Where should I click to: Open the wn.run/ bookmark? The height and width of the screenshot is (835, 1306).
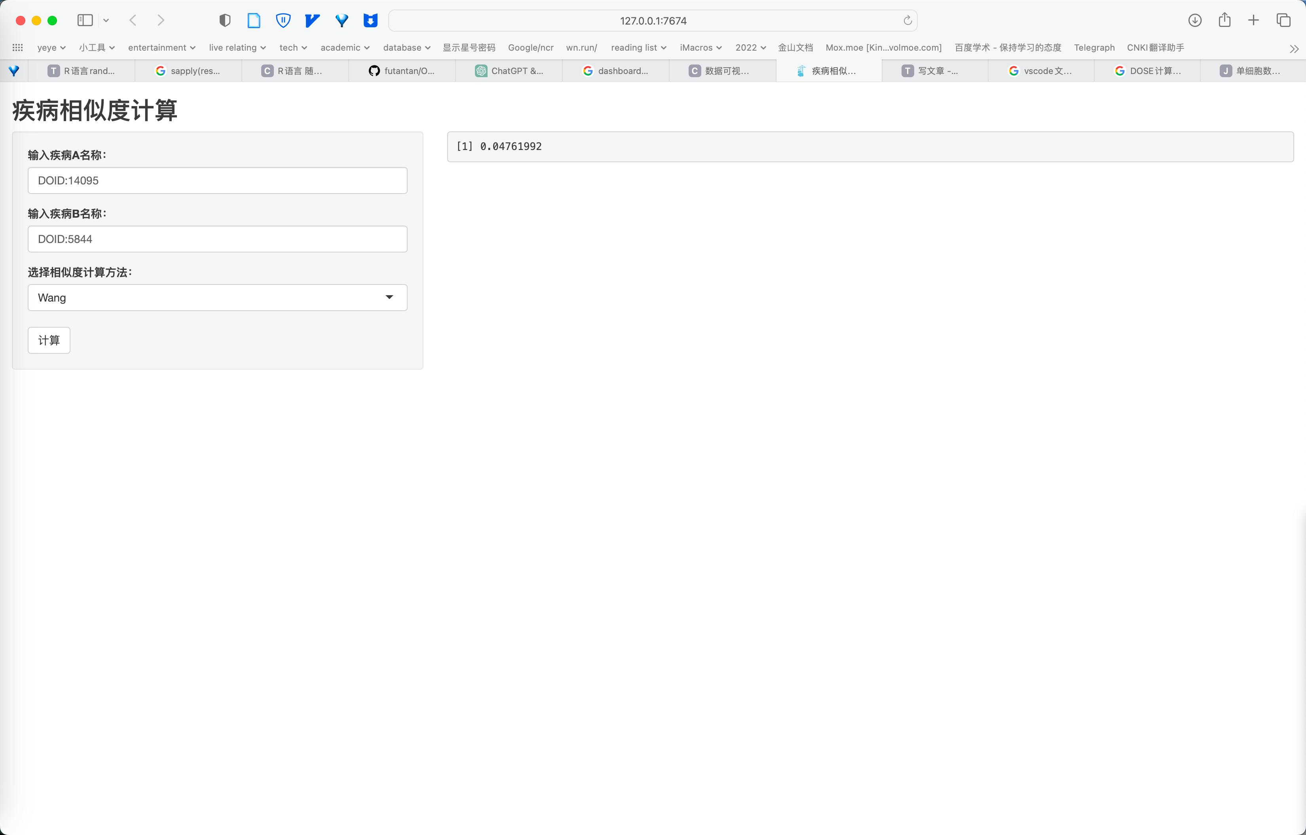pyautogui.click(x=581, y=48)
